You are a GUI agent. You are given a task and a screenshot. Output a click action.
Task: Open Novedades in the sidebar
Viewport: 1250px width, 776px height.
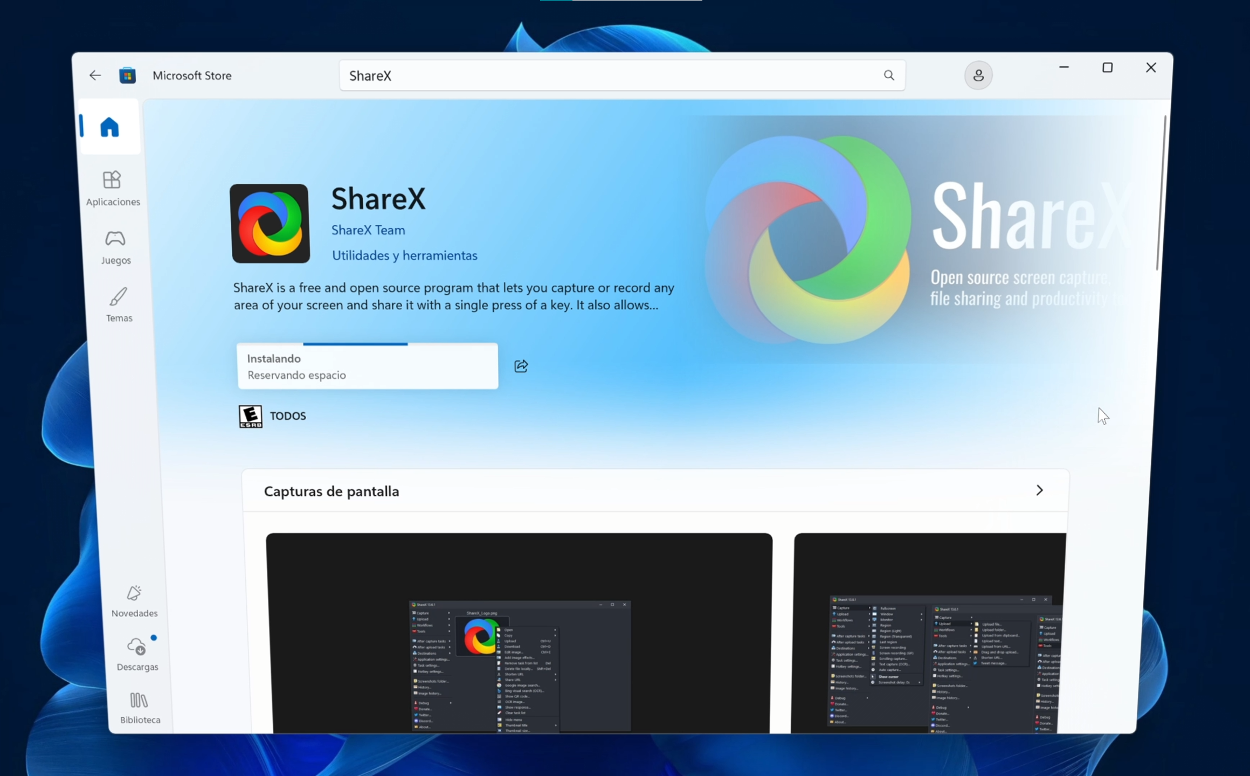click(134, 601)
